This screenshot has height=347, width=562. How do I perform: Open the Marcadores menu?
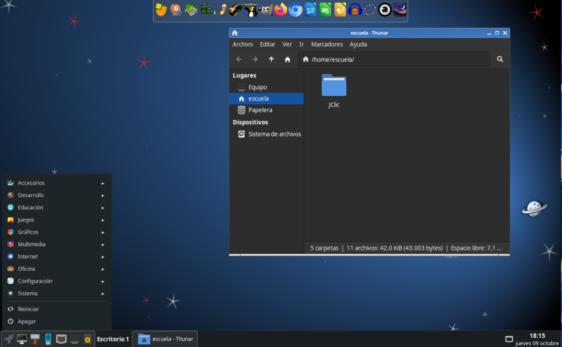coord(327,44)
